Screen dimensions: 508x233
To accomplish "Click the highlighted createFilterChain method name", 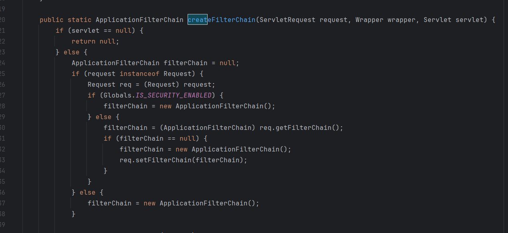I will pyautogui.click(x=221, y=20).
